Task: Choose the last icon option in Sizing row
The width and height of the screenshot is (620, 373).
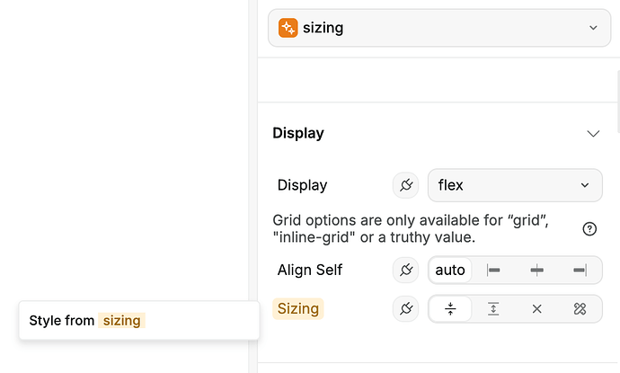Action: pyautogui.click(x=580, y=309)
